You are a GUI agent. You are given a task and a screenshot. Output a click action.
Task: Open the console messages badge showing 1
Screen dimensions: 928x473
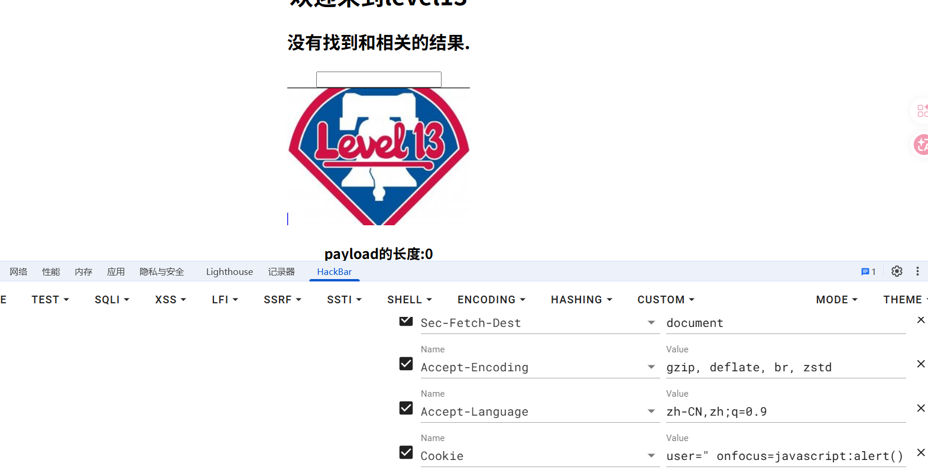pyautogui.click(x=868, y=272)
